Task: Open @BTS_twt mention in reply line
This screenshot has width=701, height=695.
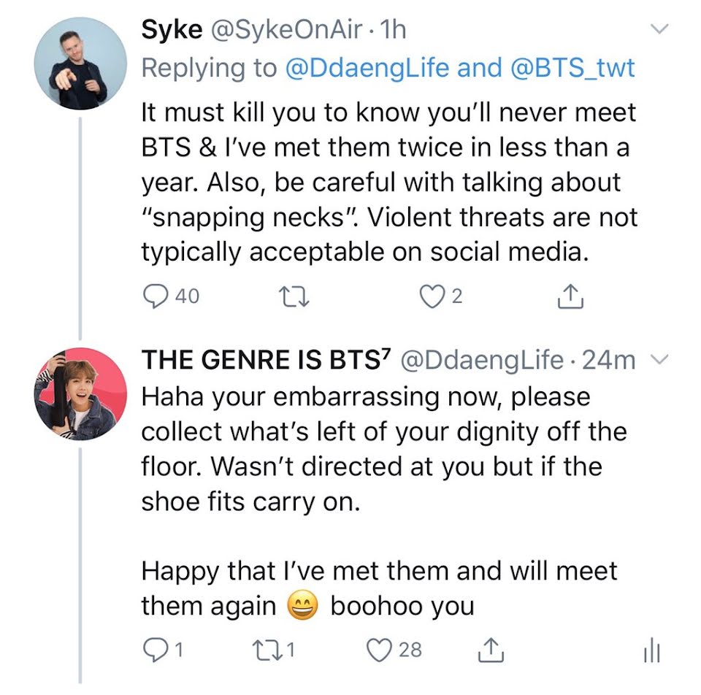Action: [x=572, y=68]
